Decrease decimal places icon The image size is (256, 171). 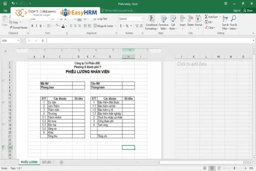click(141, 26)
